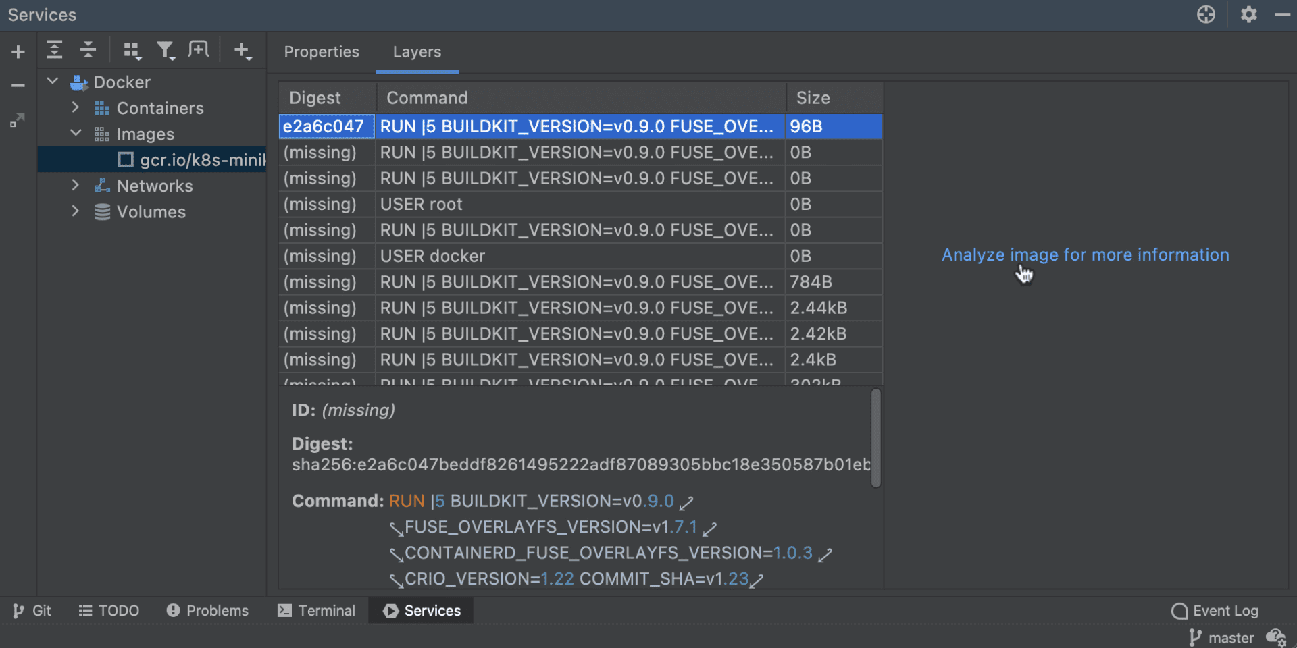This screenshot has height=648, width=1297.
Task: Click the CONTAINERD_FUSE_OVERLAYFS_VERSION=1.0.3 command line
Action: 610,553
